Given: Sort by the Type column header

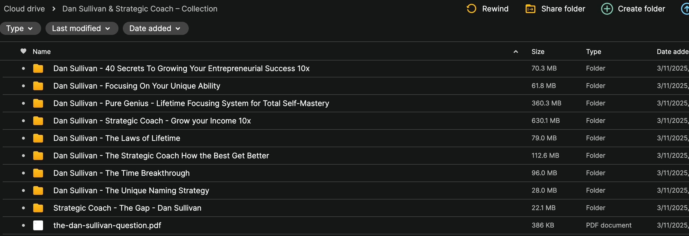Looking at the screenshot, I should click(x=593, y=52).
